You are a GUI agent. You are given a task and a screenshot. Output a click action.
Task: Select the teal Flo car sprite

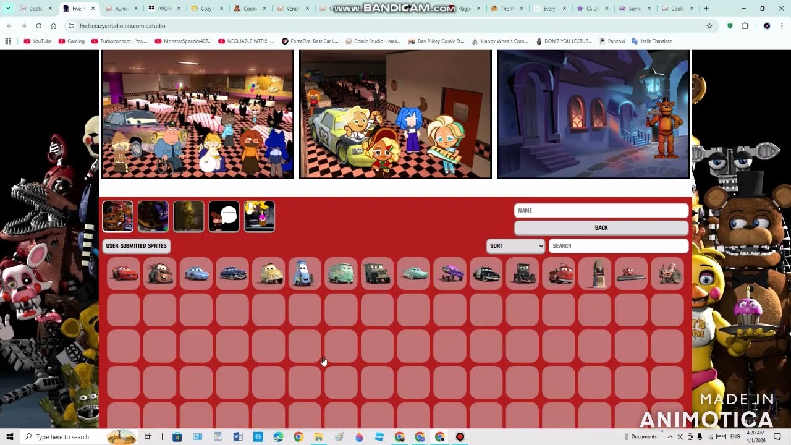[413, 273]
